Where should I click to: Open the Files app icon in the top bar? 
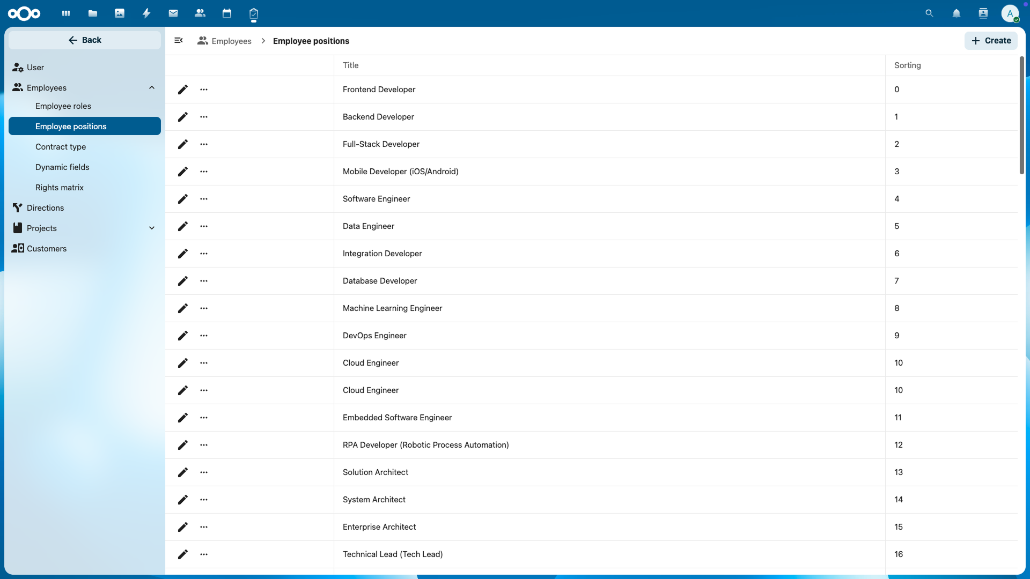coord(93,13)
